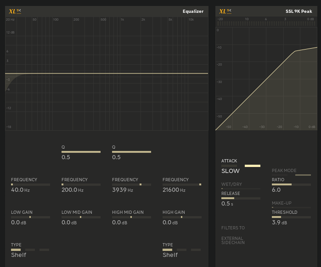The height and width of the screenshot is (267, 321).
Task: Click the High Mid Gain 0.0 dB value
Action: (119, 222)
